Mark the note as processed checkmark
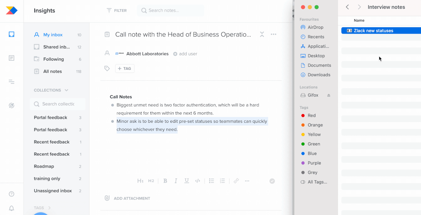 pyautogui.click(x=272, y=181)
